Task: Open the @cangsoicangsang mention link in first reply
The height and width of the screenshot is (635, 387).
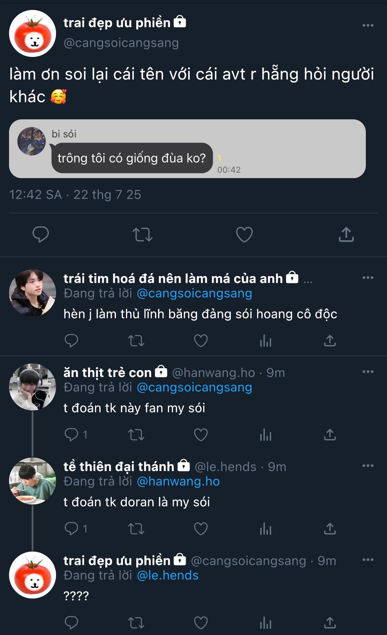Action: coord(194,293)
